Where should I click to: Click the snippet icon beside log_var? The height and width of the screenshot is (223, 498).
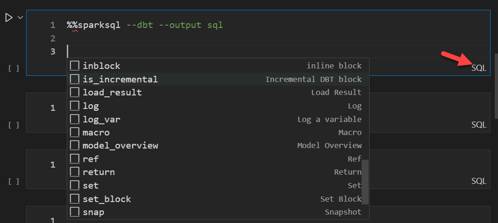(x=74, y=119)
